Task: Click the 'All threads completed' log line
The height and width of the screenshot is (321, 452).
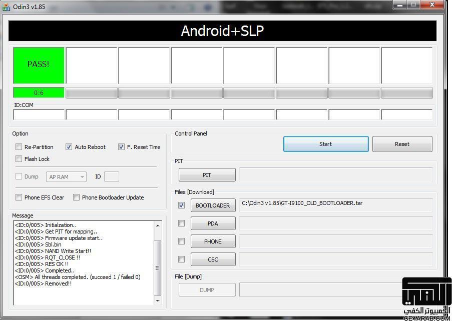Action: [x=78, y=277]
